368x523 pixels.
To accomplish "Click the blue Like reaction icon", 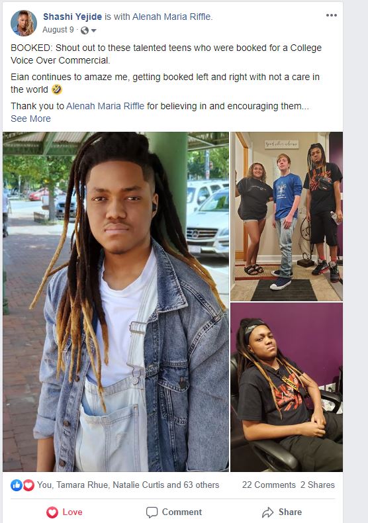I will (x=16, y=485).
